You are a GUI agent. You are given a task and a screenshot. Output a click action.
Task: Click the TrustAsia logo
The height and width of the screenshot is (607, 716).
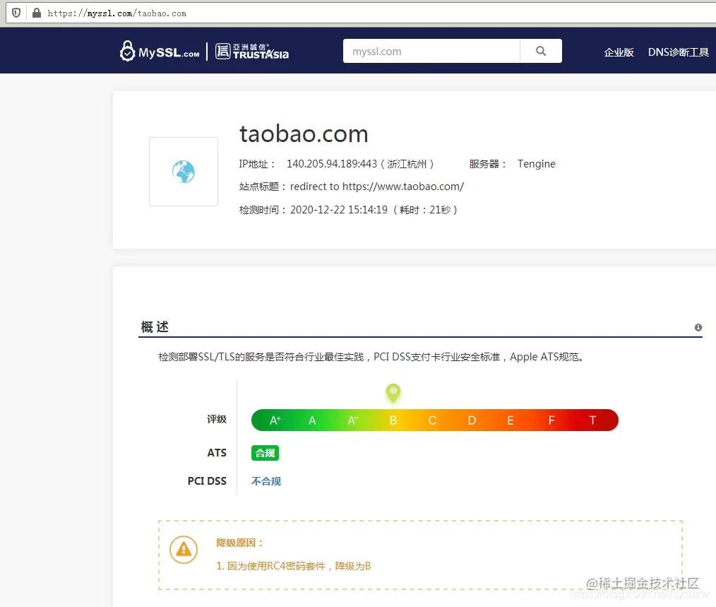[252, 51]
